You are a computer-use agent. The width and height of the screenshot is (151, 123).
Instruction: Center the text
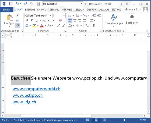[75, 20]
